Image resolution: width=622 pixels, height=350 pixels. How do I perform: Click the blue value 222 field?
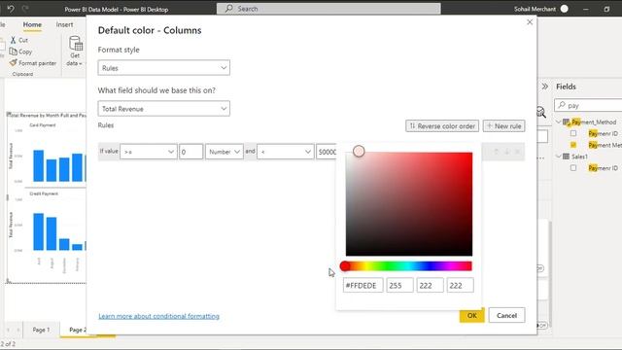coord(460,285)
